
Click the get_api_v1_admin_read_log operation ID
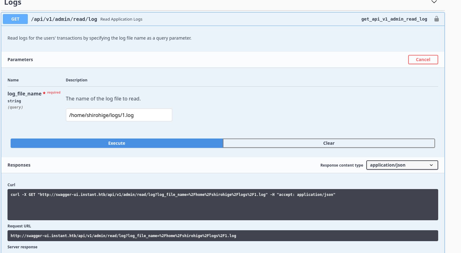[x=394, y=19]
